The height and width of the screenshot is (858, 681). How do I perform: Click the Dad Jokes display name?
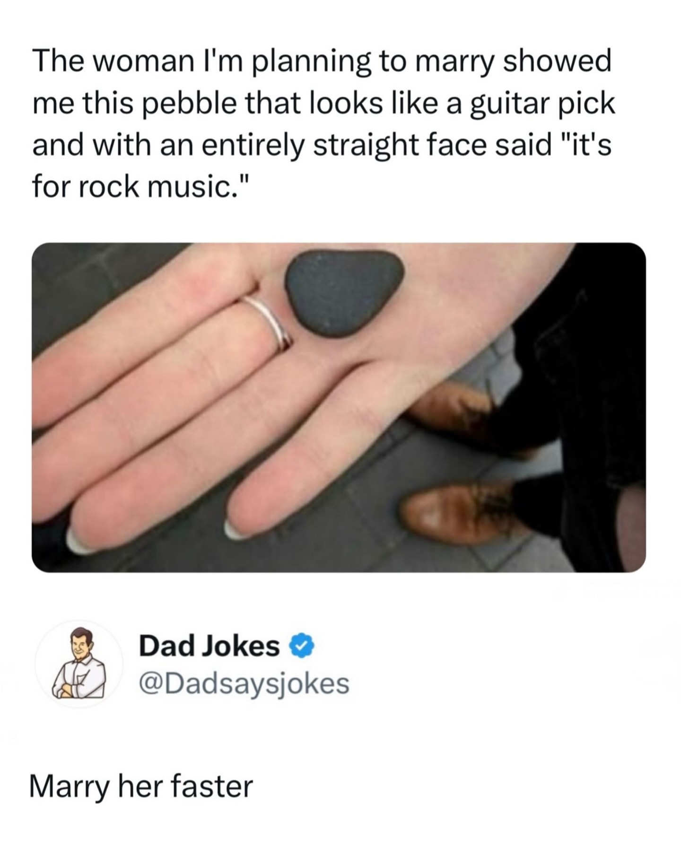tap(209, 646)
